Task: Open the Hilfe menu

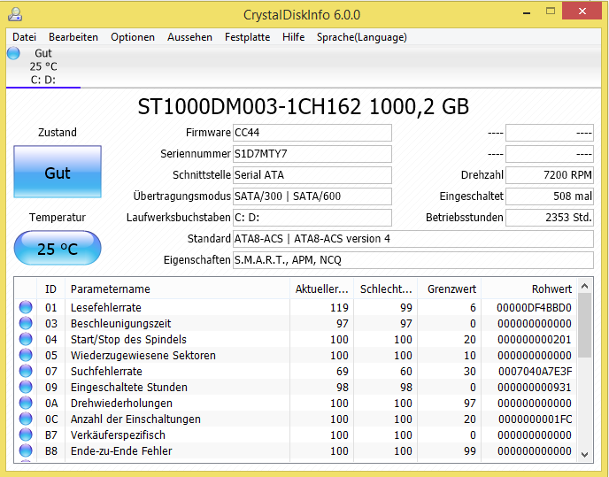Action: 294,37
